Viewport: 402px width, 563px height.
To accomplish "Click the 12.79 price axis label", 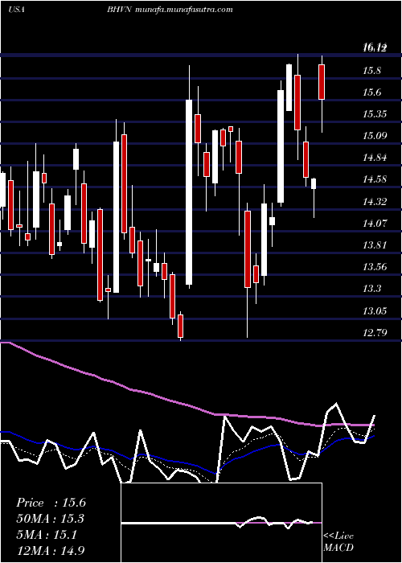I will 375,332.
